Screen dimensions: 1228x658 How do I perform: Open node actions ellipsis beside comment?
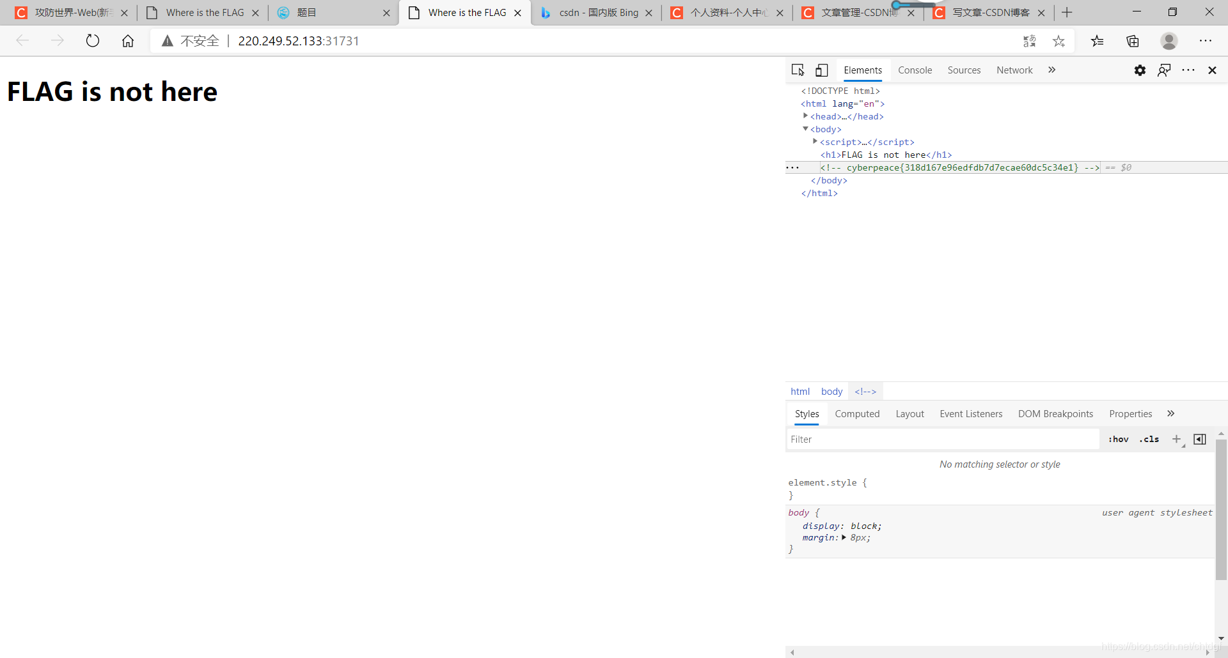click(x=792, y=167)
